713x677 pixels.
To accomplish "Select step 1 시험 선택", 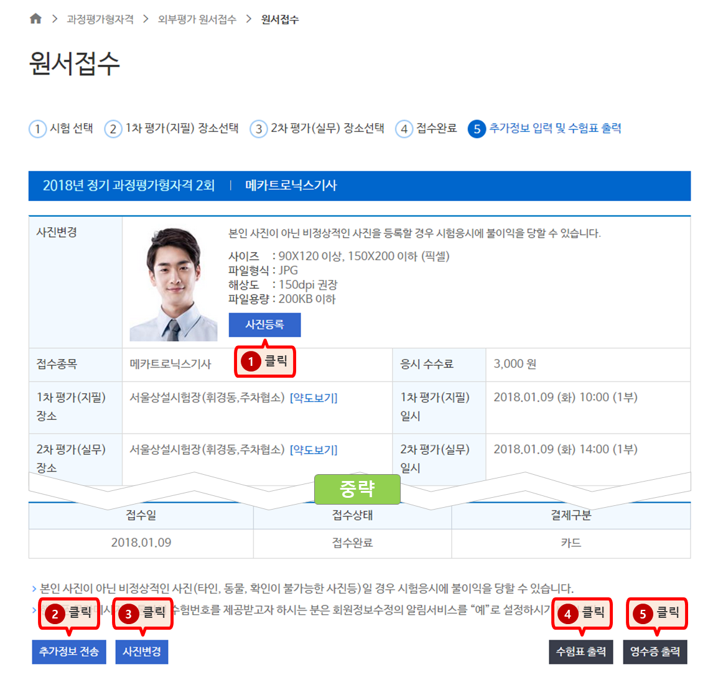I will (x=62, y=129).
